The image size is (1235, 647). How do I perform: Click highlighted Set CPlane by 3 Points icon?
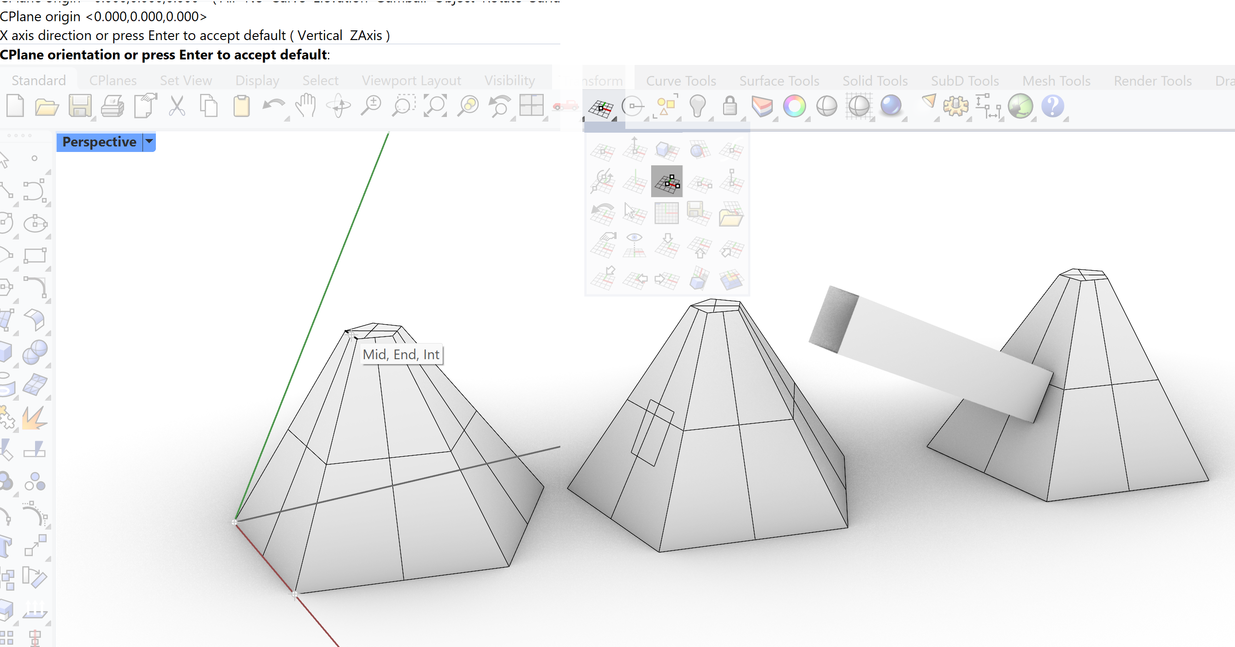[x=666, y=181]
